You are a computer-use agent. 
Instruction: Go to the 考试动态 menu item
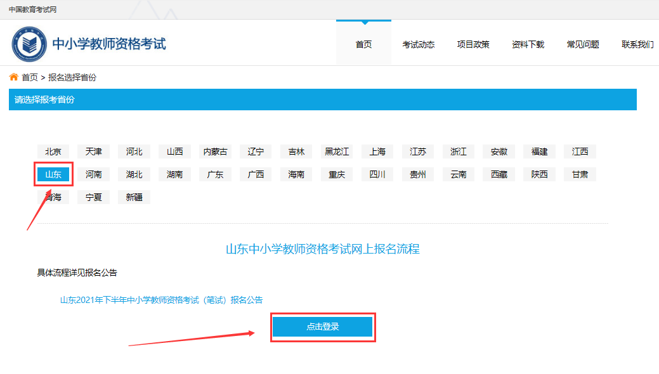coord(419,44)
